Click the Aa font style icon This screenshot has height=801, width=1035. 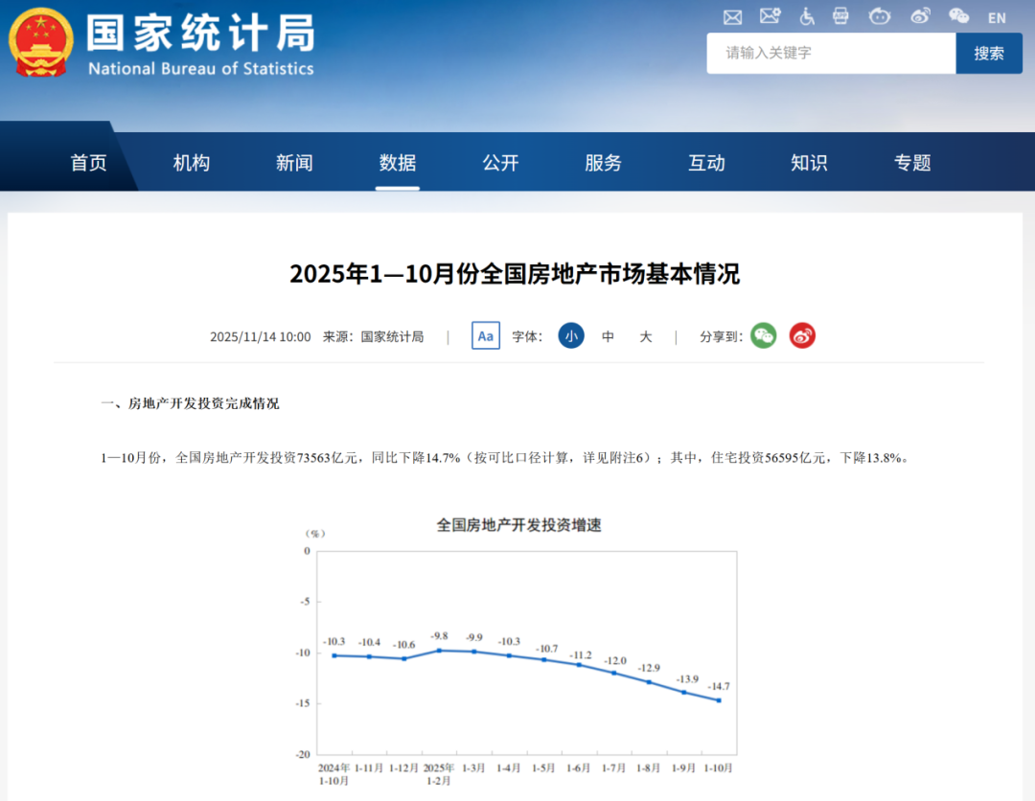click(486, 336)
